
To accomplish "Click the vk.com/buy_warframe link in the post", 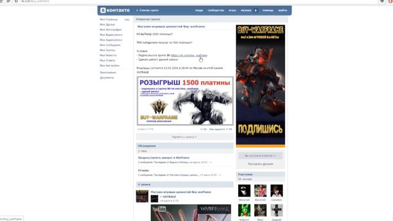I will 189,55.
